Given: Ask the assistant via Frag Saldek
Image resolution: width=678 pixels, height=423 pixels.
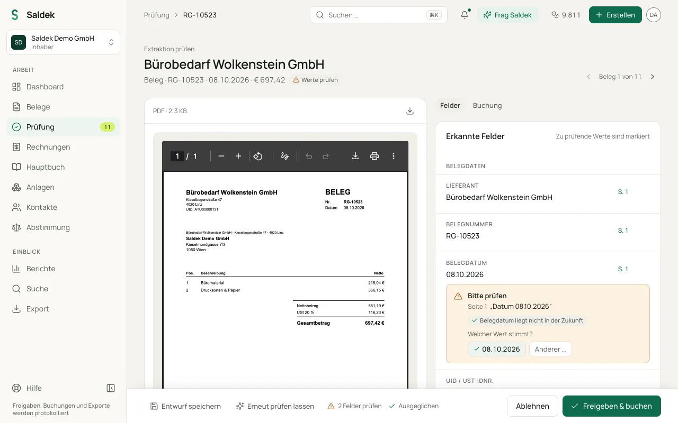Looking at the screenshot, I should 508,15.
